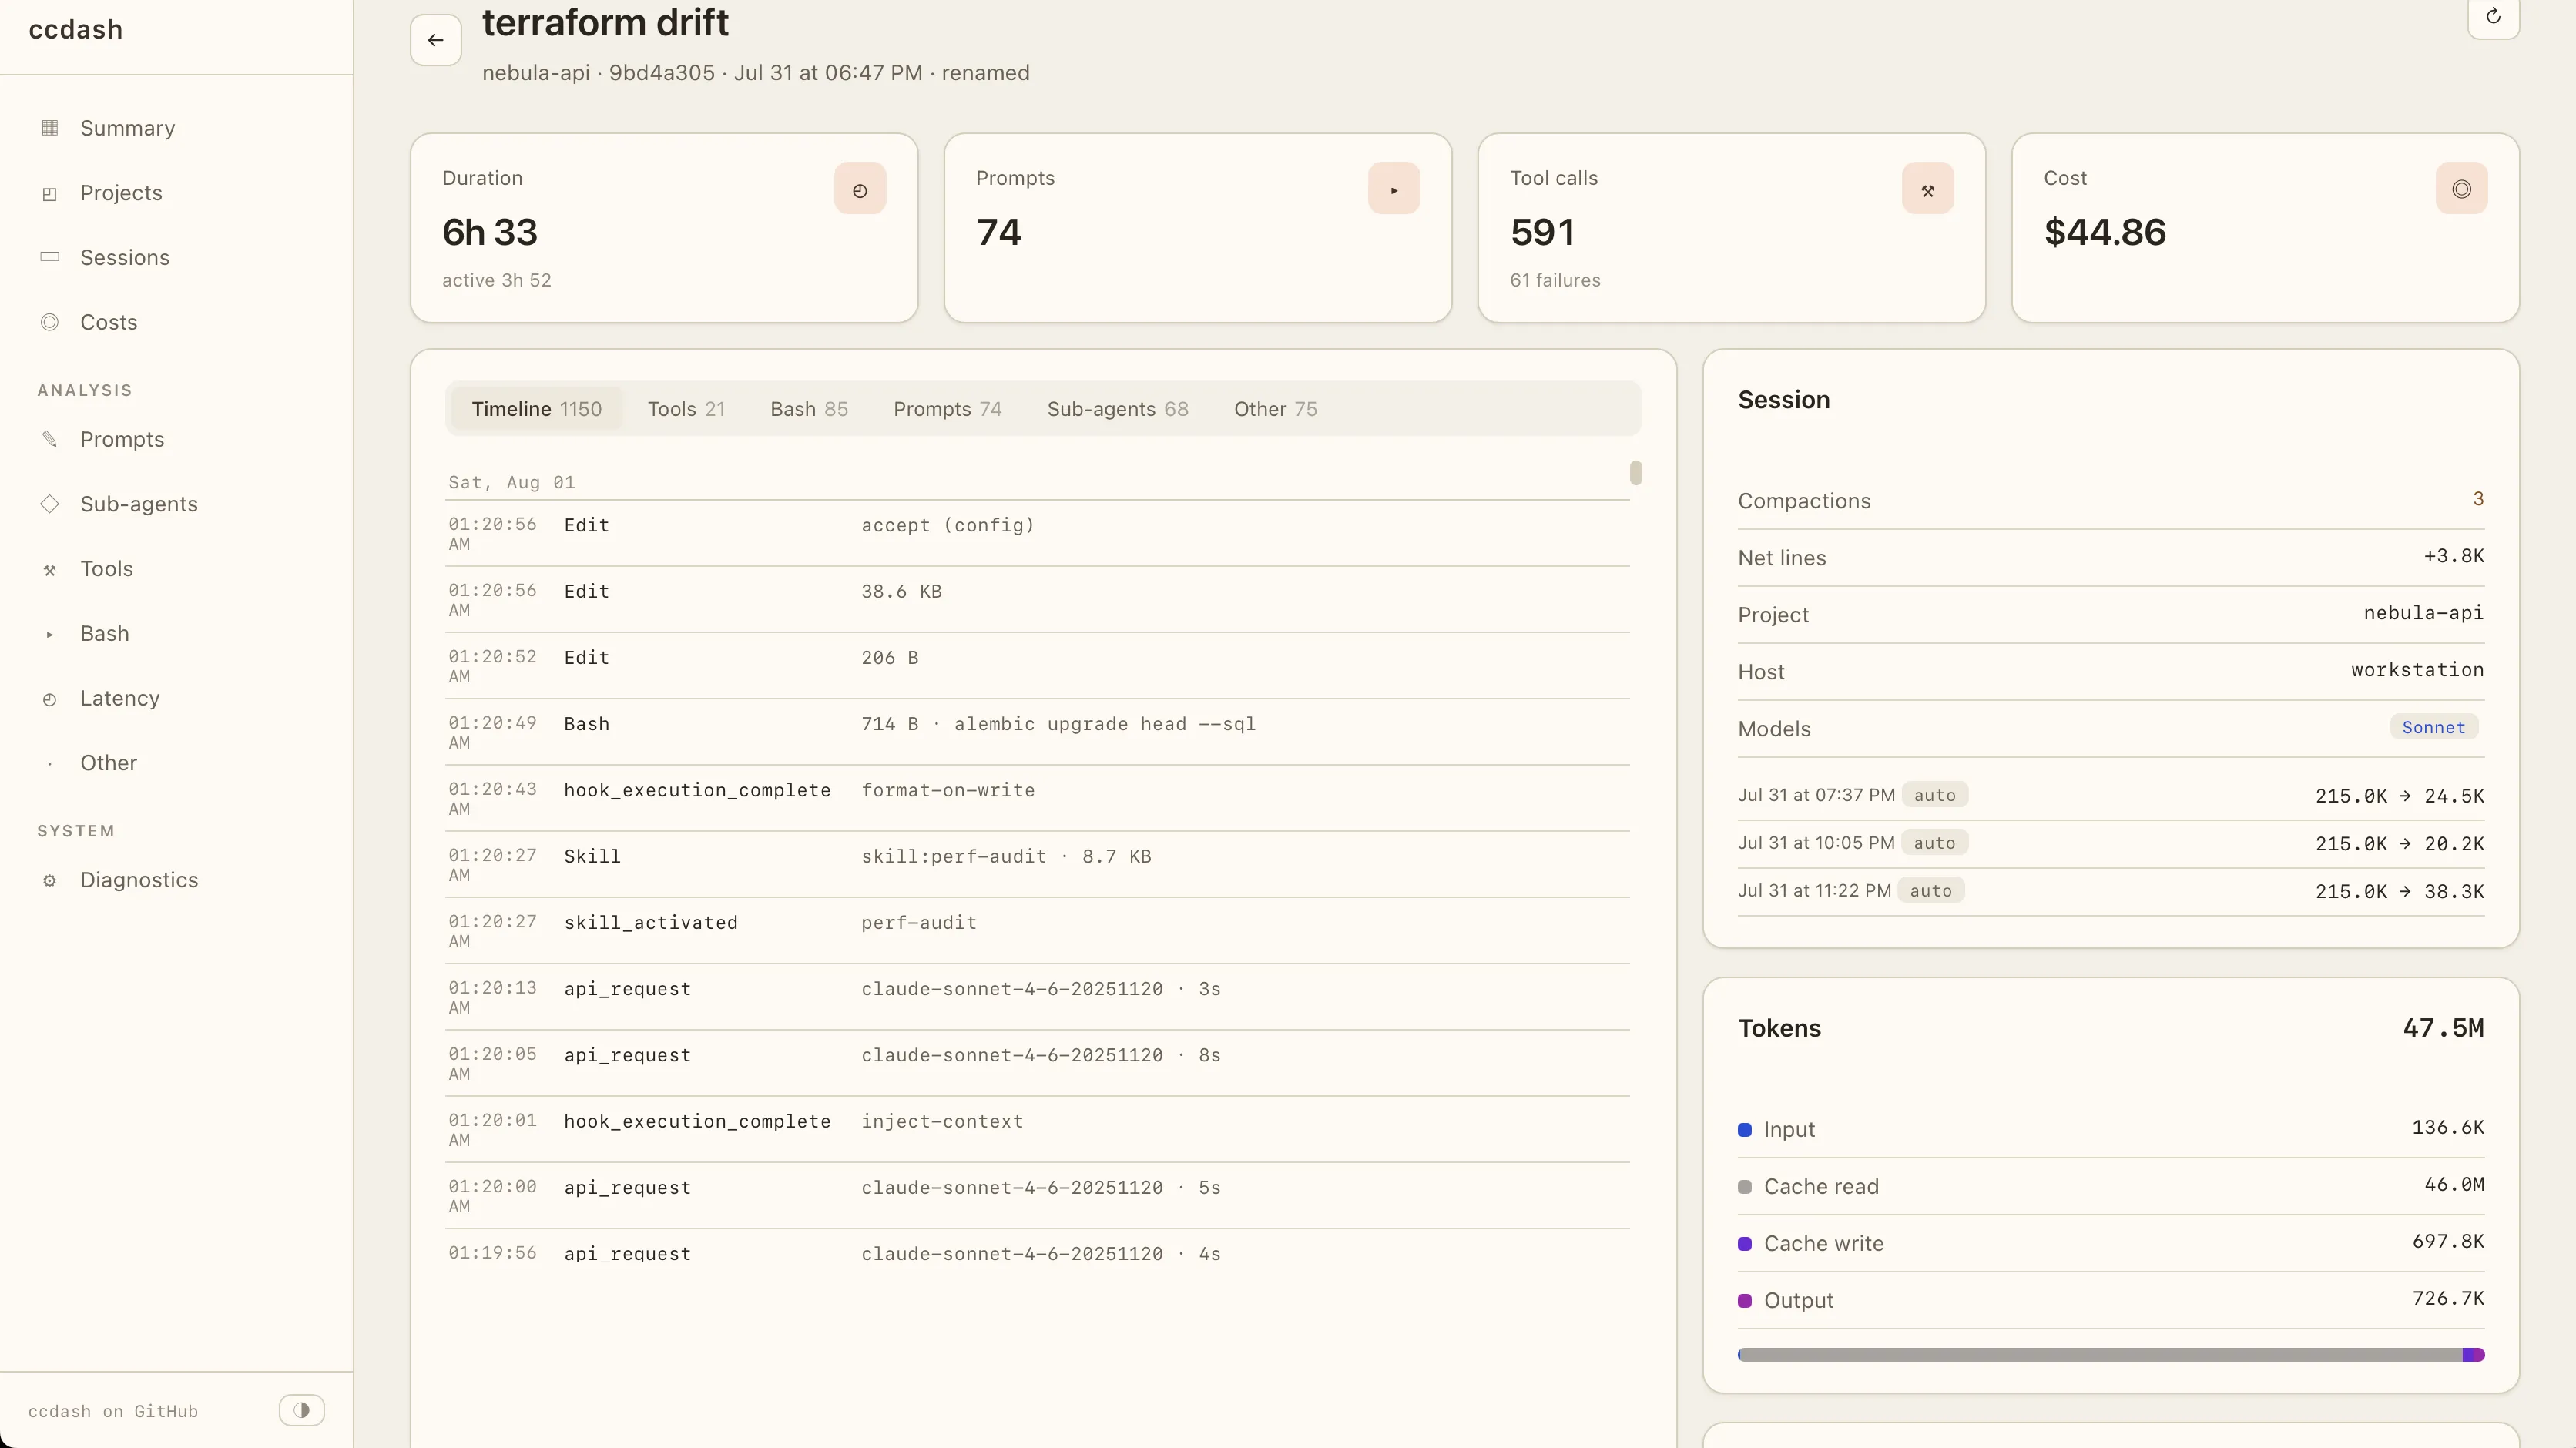This screenshot has height=1448, width=2576.
Task: Click auto badge for 07:37 PM compaction
Action: tap(1934, 795)
